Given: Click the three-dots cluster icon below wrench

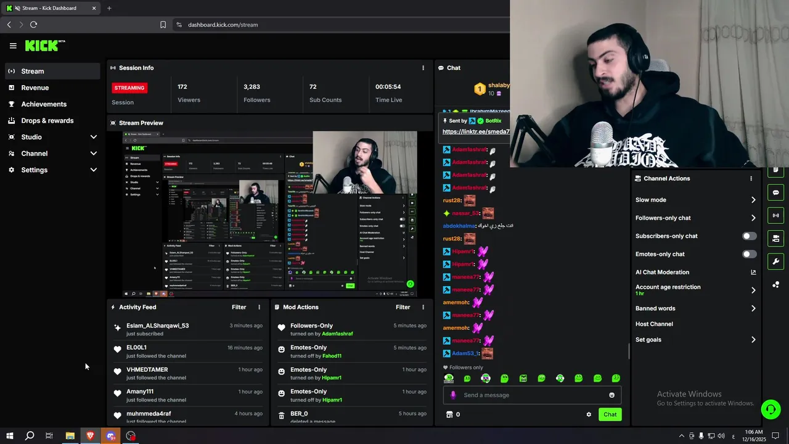Looking at the screenshot, I should 775,284.
